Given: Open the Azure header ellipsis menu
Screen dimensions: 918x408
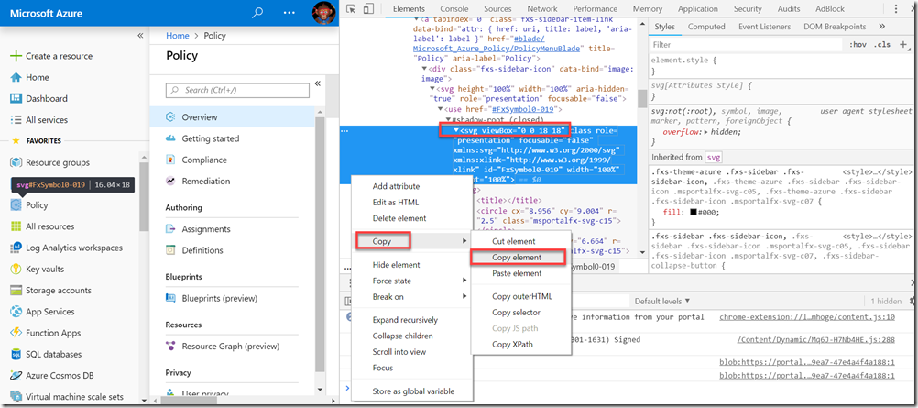Looking at the screenshot, I should click(x=290, y=13).
